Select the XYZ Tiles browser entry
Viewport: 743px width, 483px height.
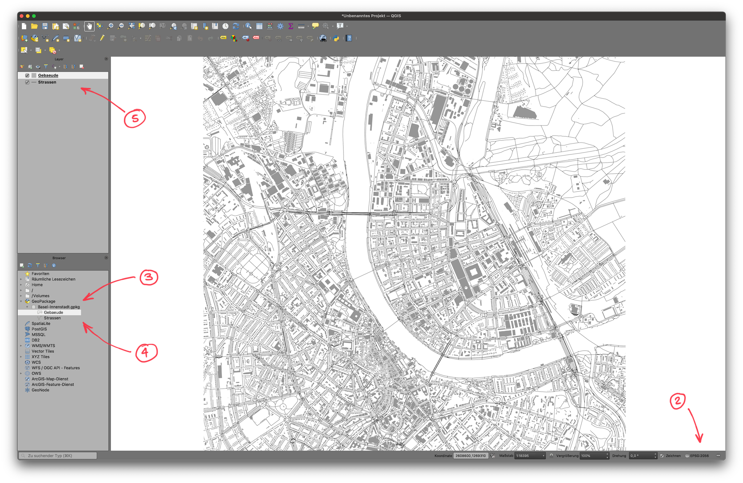(40, 357)
